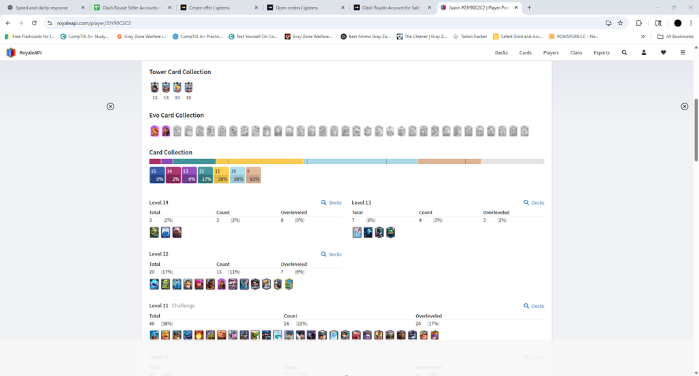The width and height of the screenshot is (699, 376).
Task: Open Decks link for Level 13
Action: click(534, 203)
